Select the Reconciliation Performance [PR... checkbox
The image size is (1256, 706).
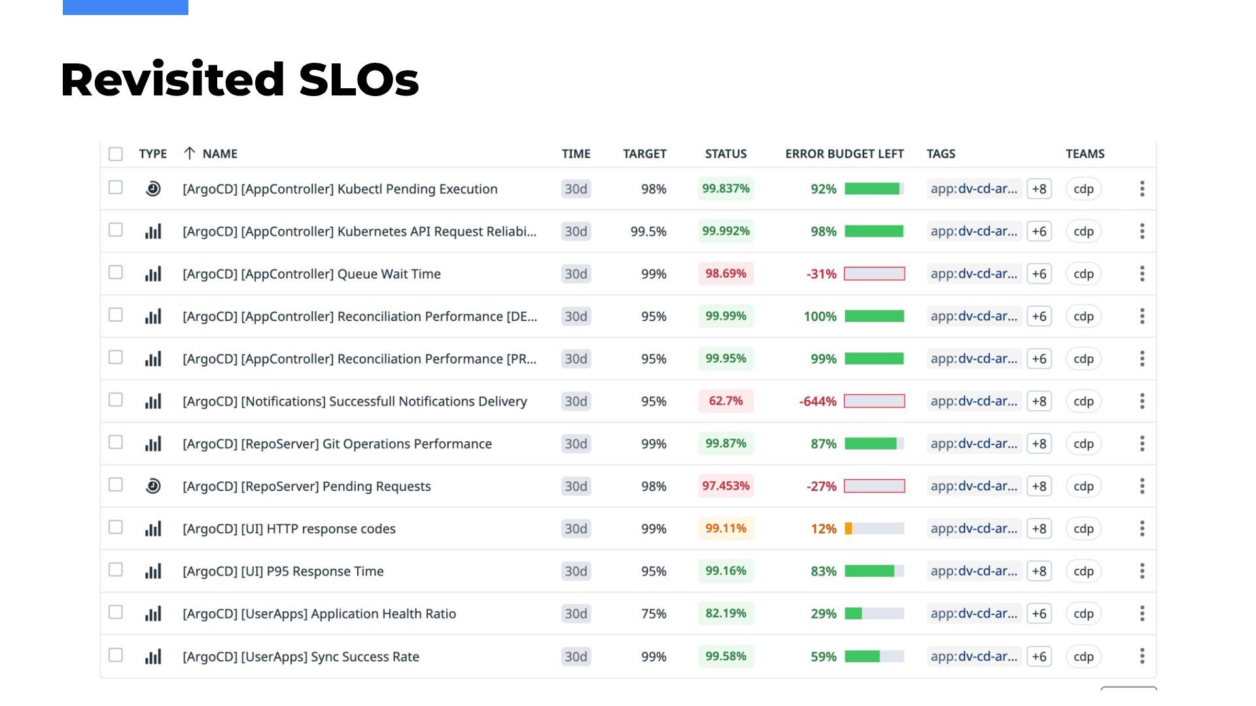(116, 358)
